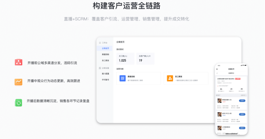The image size is (265, 139).
Task: Open 员工群发 in the sidebar menu
Action: (105, 60)
